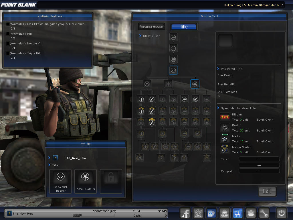Click the empty title preview thumbnail

click(225, 40)
